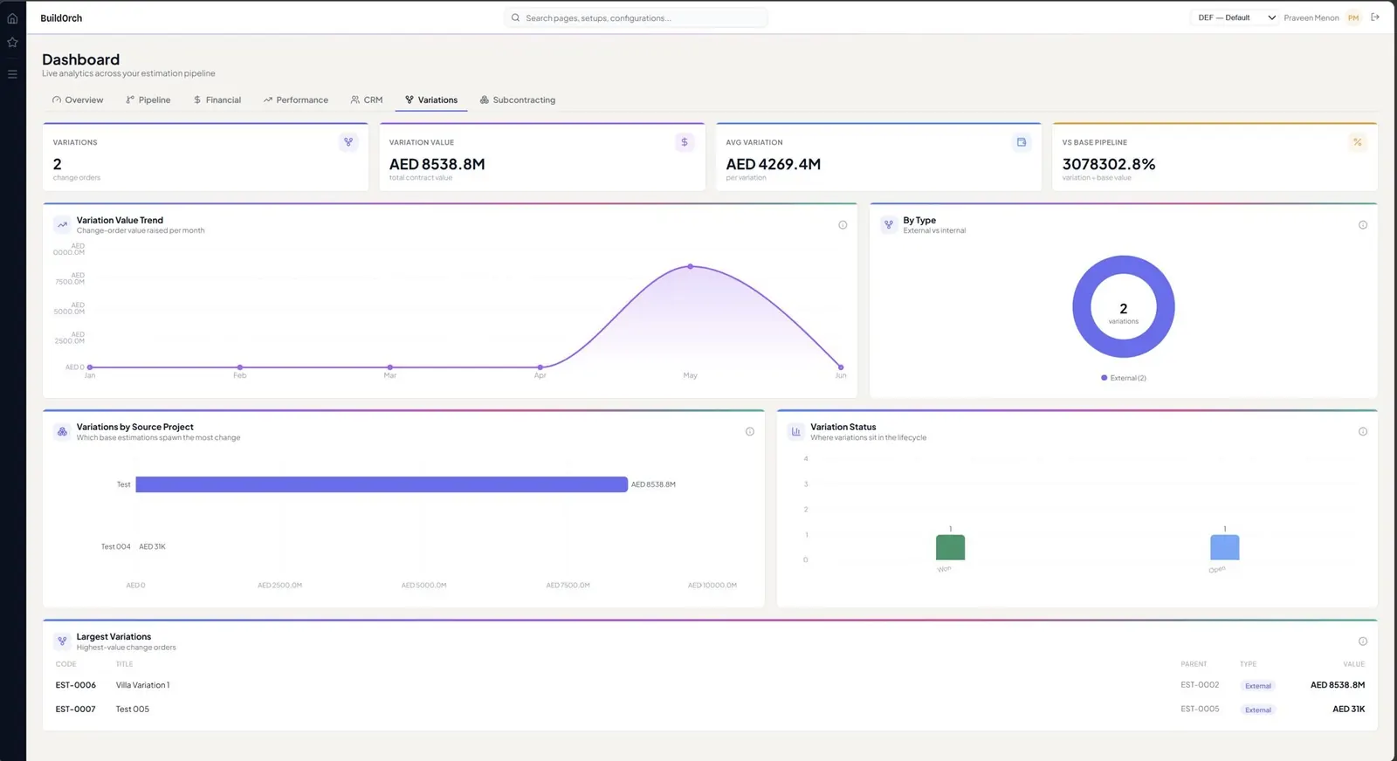
Task: Click parent code EST-0002
Action: [x=1200, y=685]
